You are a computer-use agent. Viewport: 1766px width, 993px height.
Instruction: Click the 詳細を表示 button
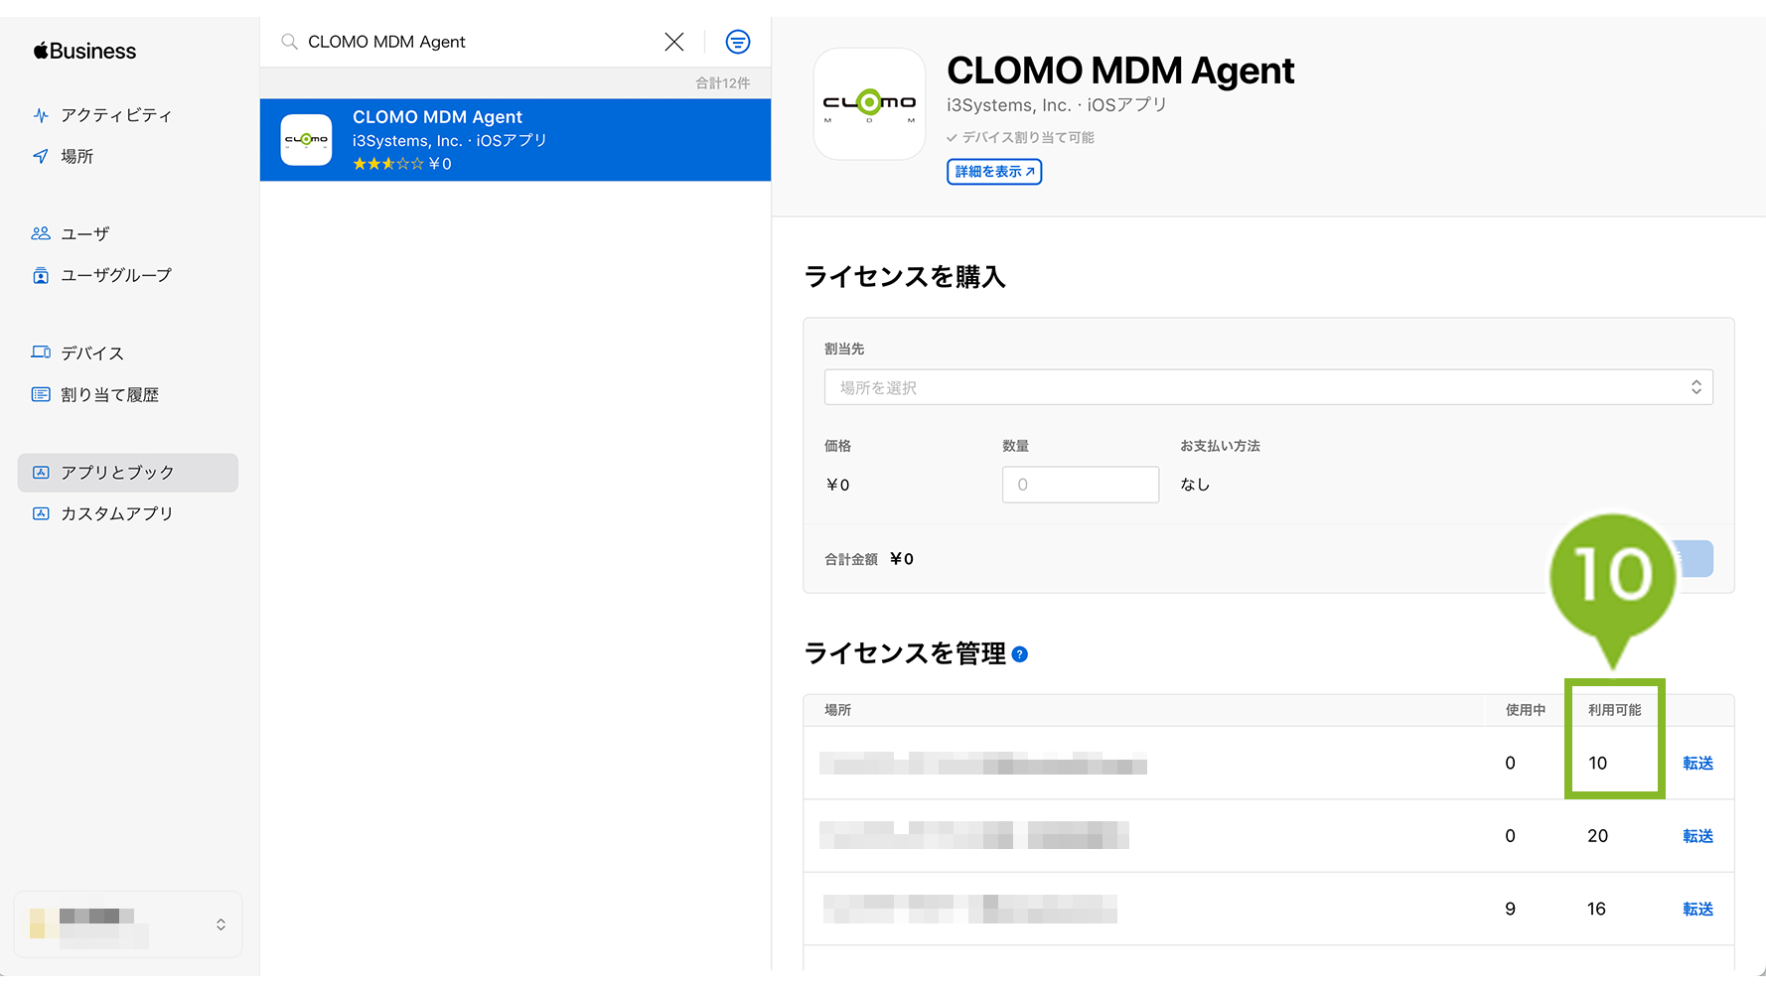[x=994, y=172]
